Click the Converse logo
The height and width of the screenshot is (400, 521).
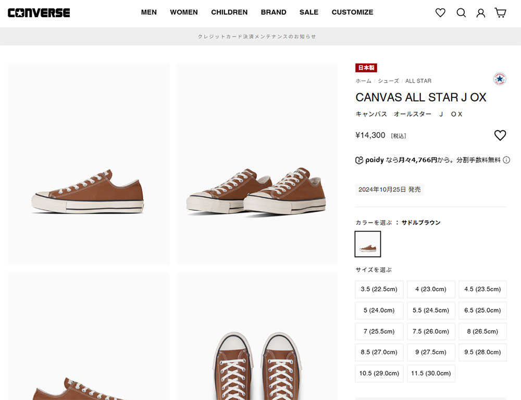click(x=39, y=12)
